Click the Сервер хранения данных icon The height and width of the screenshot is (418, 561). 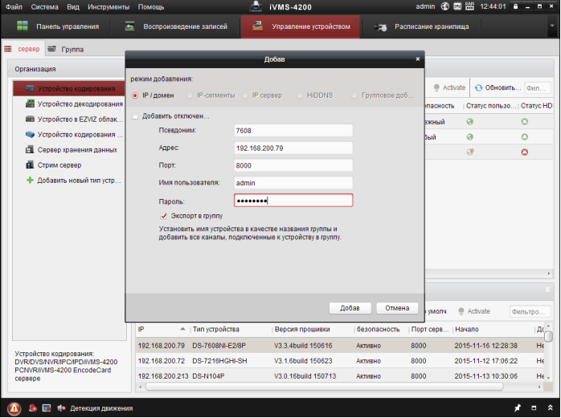pyautogui.click(x=30, y=150)
